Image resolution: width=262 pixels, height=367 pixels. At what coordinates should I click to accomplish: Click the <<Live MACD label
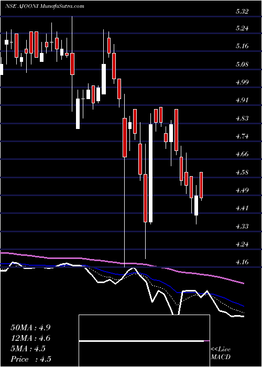pyautogui.click(x=221, y=353)
